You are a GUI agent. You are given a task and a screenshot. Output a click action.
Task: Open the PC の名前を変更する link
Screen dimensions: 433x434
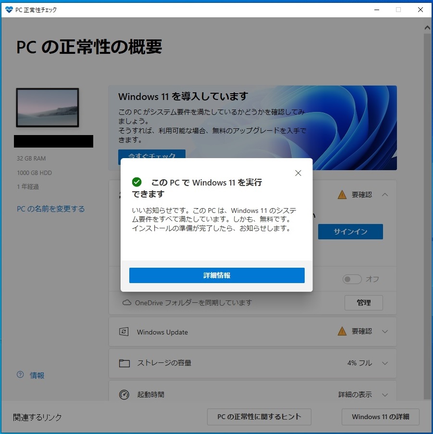point(50,209)
